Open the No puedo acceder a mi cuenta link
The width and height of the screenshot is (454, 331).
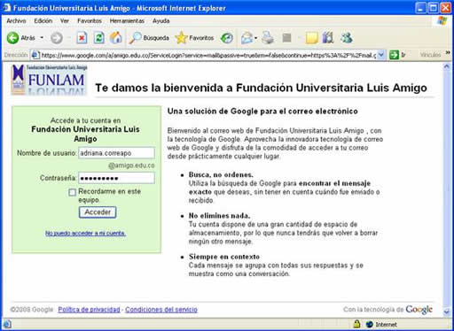pyautogui.click(x=85, y=233)
